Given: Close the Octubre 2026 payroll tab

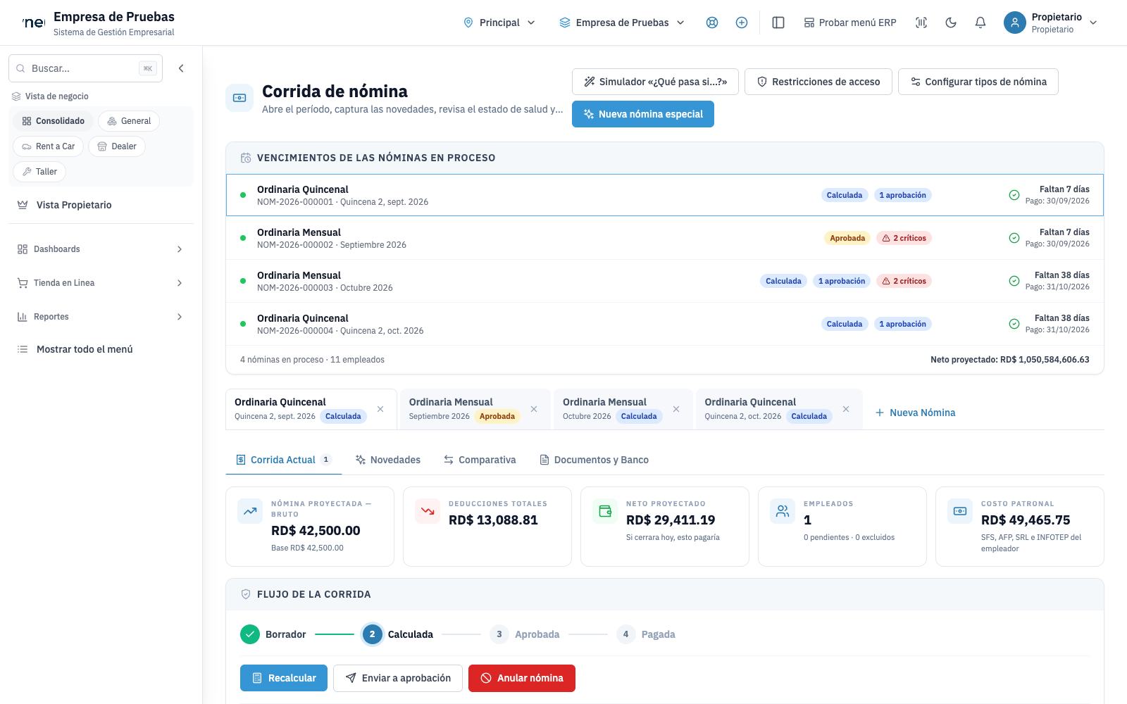Looking at the screenshot, I should (x=676, y=409).
